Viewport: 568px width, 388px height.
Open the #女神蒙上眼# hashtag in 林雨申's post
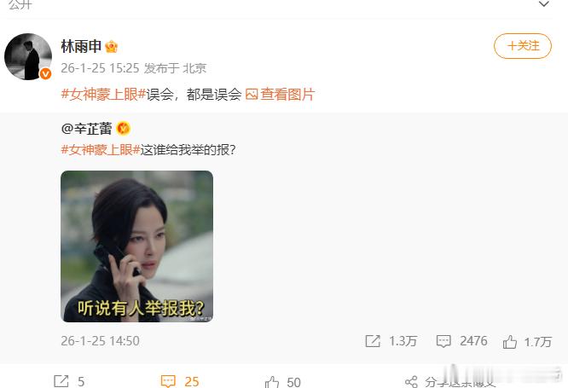coord(103,95)
